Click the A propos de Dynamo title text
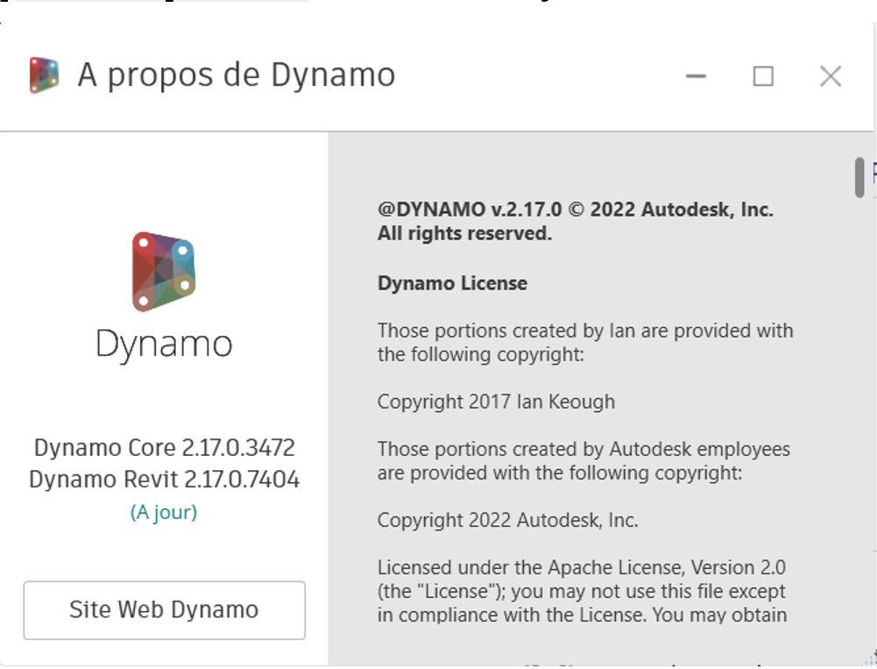Screen dimensions: 877x669 236,75
